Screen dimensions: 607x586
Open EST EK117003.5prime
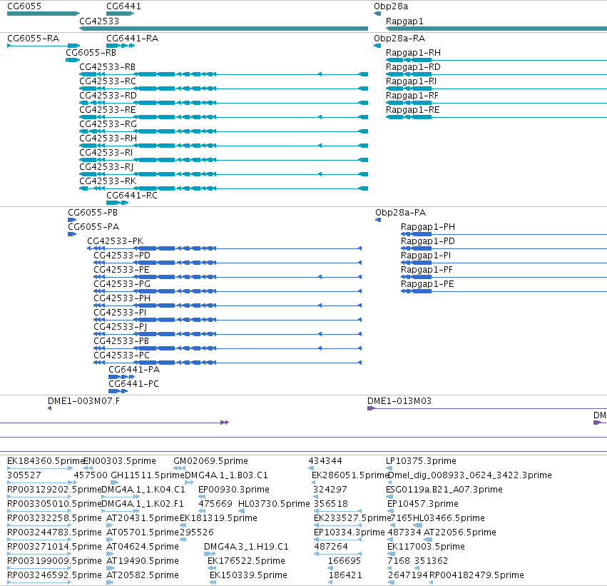point(426,547)
